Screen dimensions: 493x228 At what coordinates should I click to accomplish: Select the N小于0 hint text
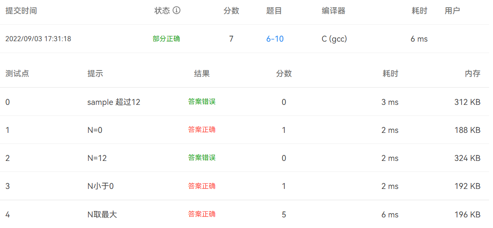[101, 186]
